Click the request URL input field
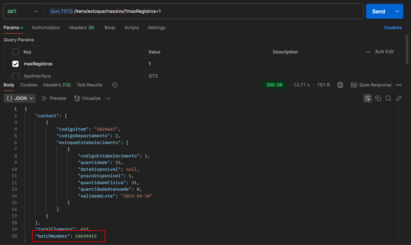The image size is (411, 245). (x=208, y=11)
